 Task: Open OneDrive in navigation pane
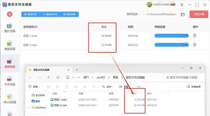coord(39,107)
